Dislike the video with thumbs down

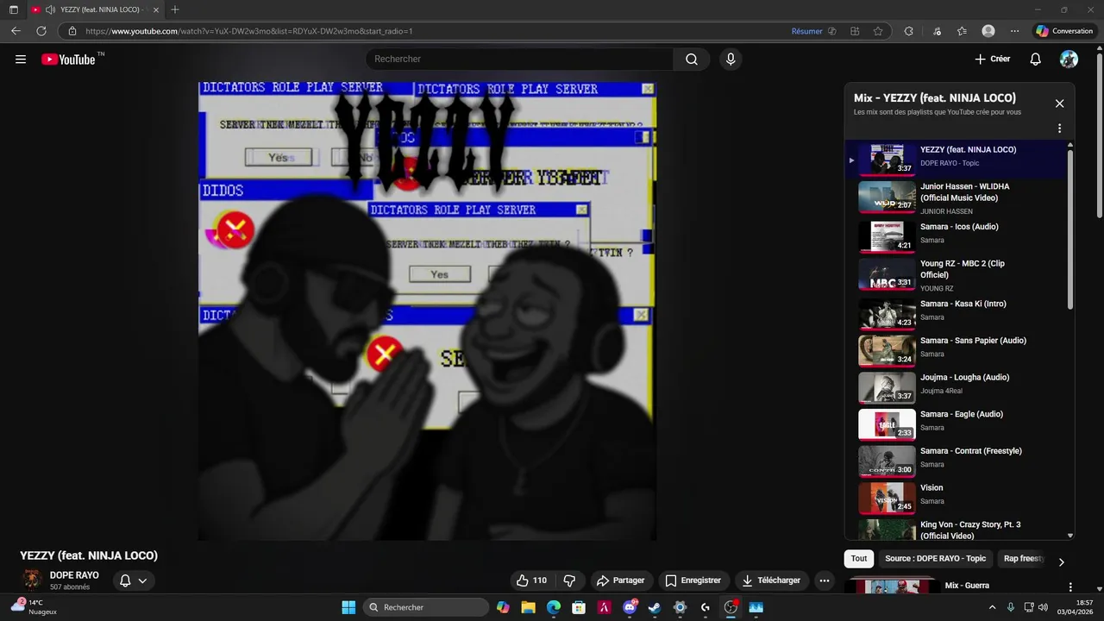[x=569, y=580]
